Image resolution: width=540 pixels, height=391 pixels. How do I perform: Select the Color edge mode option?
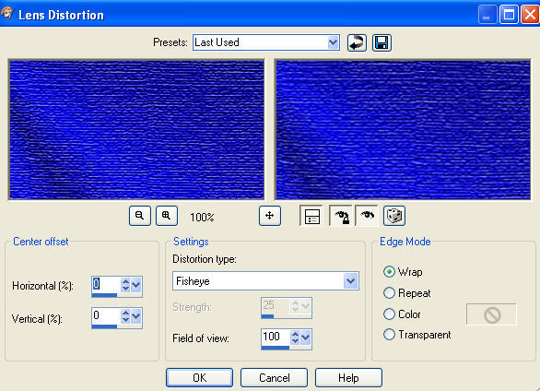coord(389,314)
